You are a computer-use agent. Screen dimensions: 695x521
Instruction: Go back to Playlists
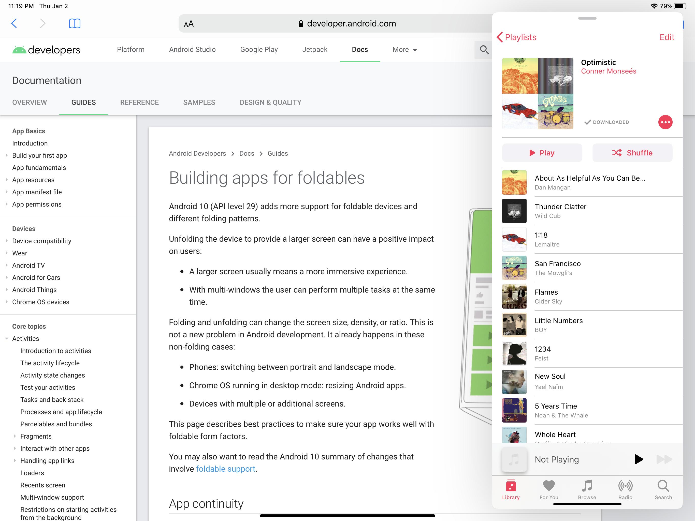pyautogui.click(x=516, y=37)
